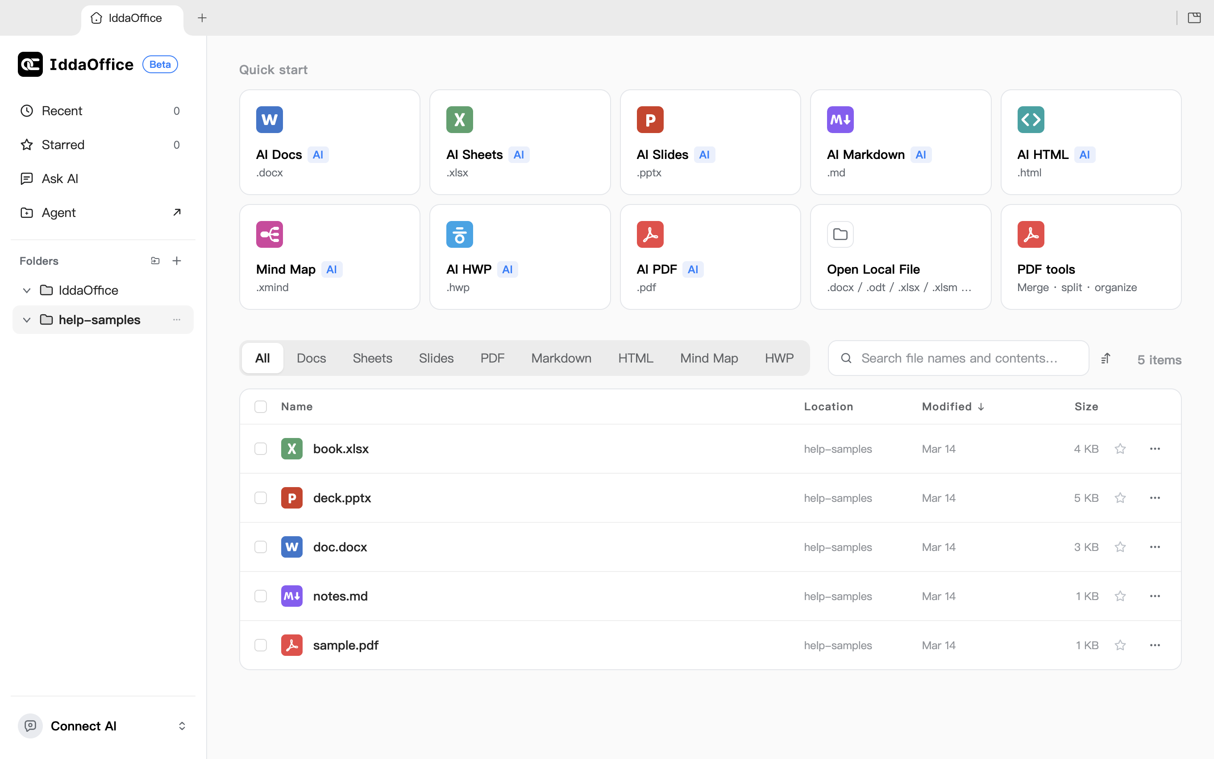Screen dimensions: 1214x759
Task: Toggle the select-all checkbox in header
Action: [x=260, y=407]
